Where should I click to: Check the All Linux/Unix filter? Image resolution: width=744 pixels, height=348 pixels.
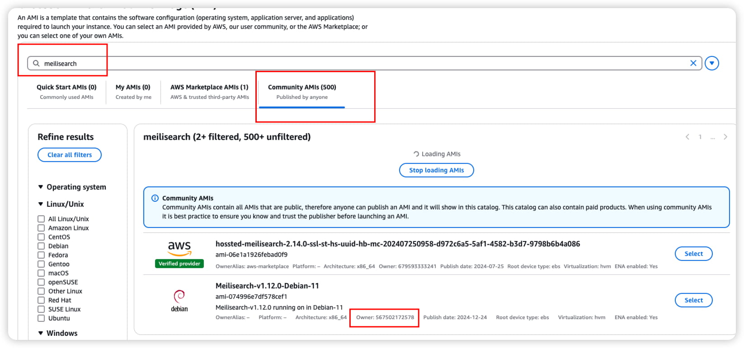coord(41,219)
